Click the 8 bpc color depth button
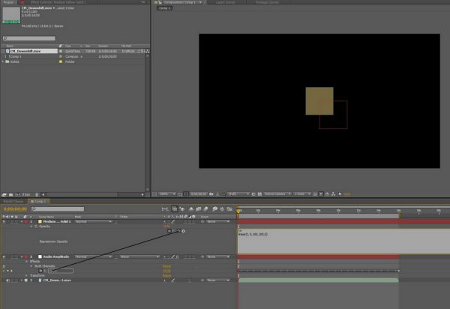The width and height of the screenshot is (450, 309). (26, 194)
